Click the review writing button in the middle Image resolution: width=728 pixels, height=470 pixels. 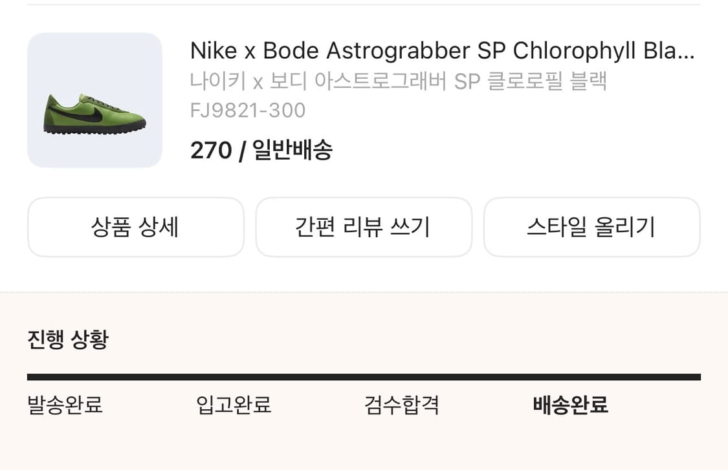coord(364,227)
